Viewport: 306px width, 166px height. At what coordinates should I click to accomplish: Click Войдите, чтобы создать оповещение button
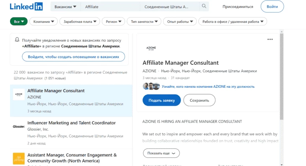click(x=73, y=56)
